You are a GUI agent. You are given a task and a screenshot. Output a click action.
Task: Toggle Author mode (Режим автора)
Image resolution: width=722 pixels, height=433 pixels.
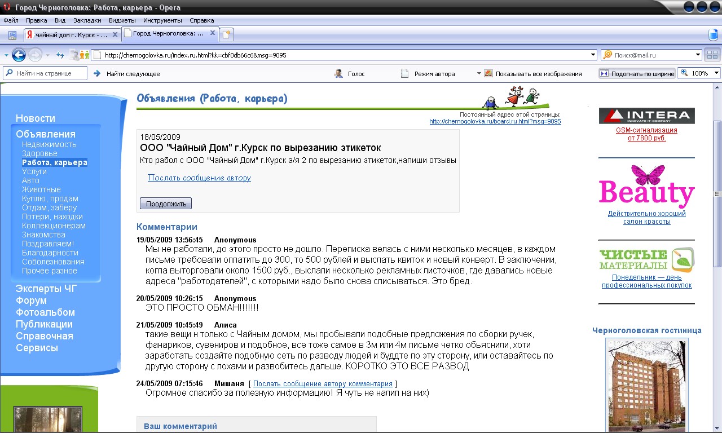click(x=404, y=73)
